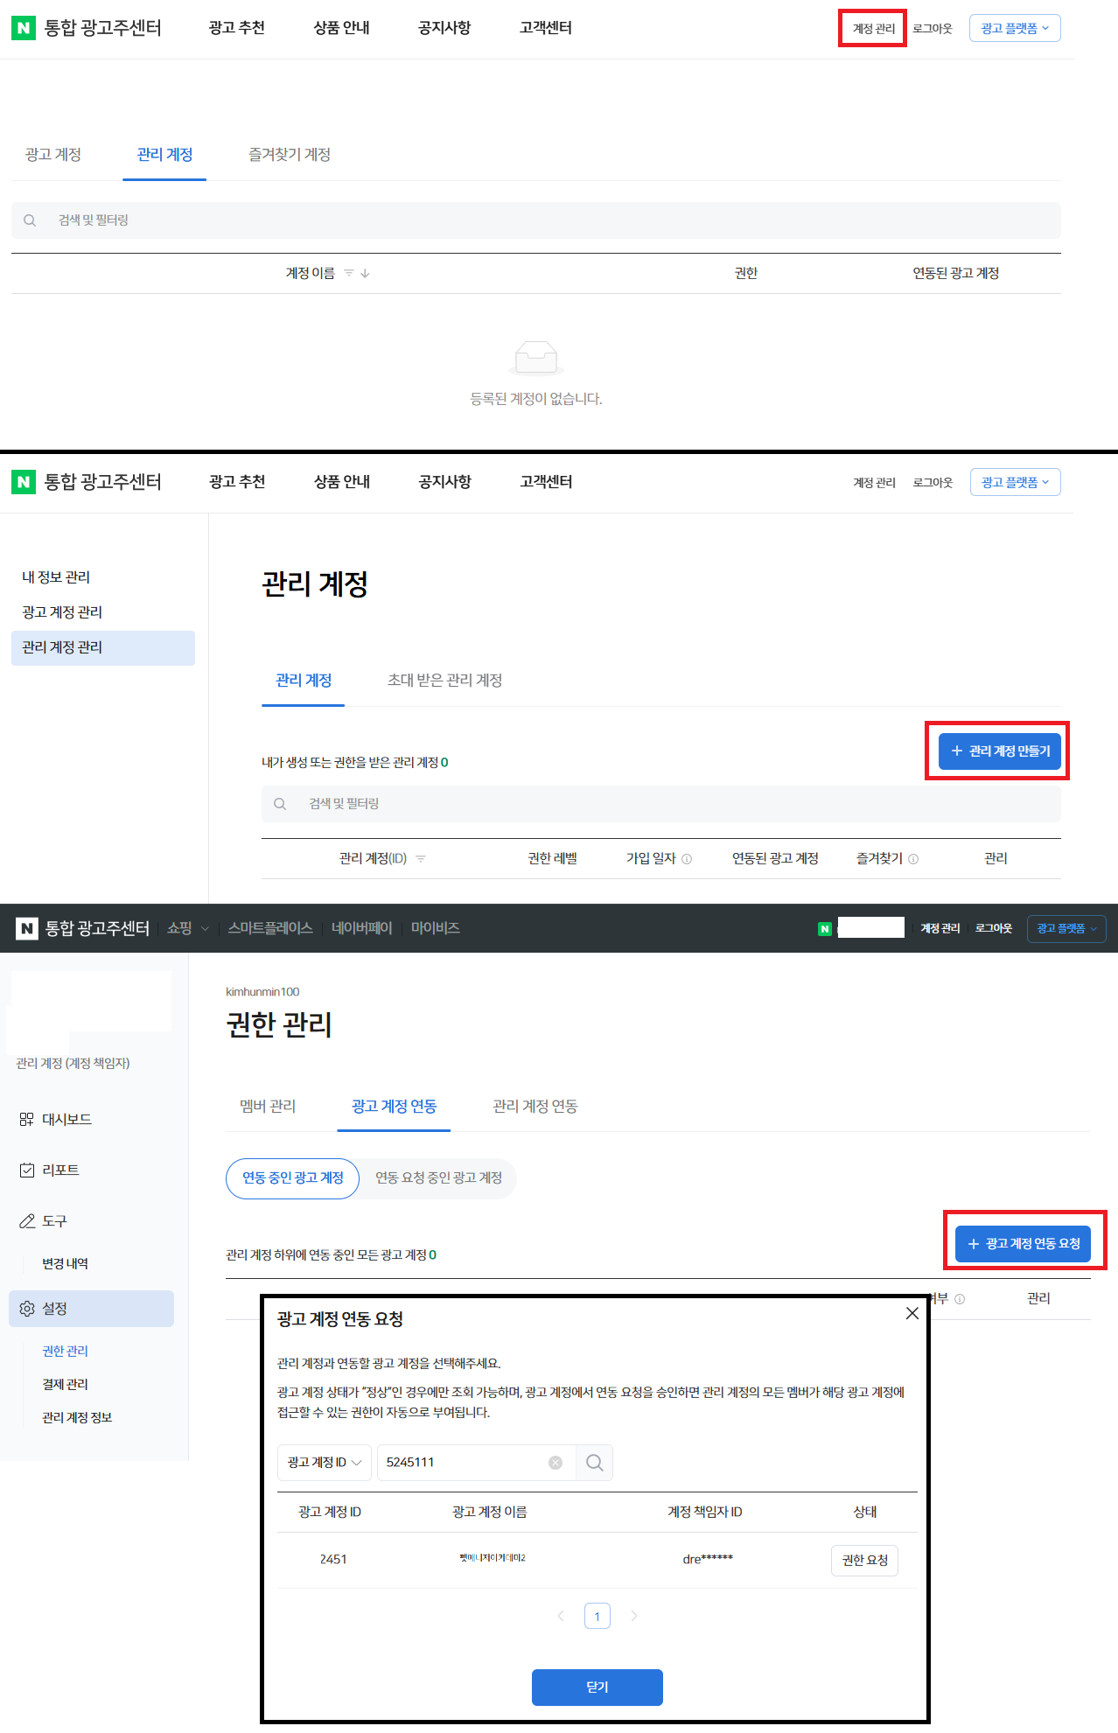The image size is (1118, 1733).
Task: Select page 1 in the dialog pager
Action: tap(597, 1616)
